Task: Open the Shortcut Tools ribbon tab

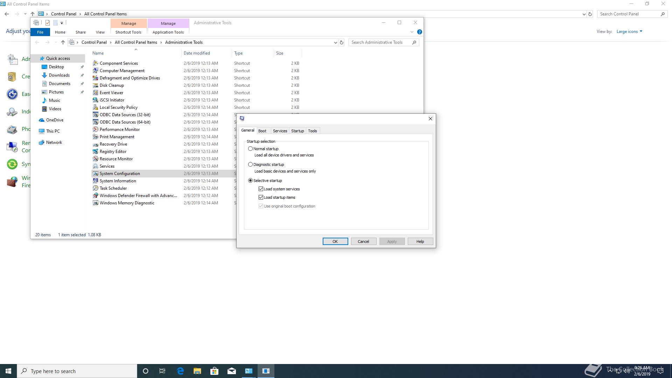Action: (x=128, y=32)
